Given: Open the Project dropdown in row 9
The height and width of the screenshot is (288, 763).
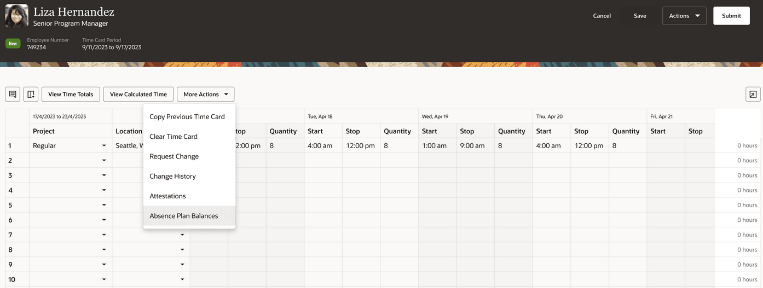Looking at the screenshot, I should [x=104, y=265].
